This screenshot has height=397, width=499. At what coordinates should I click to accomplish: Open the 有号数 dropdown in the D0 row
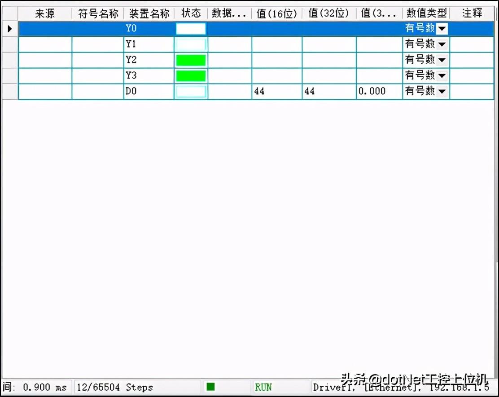point(442,91)
